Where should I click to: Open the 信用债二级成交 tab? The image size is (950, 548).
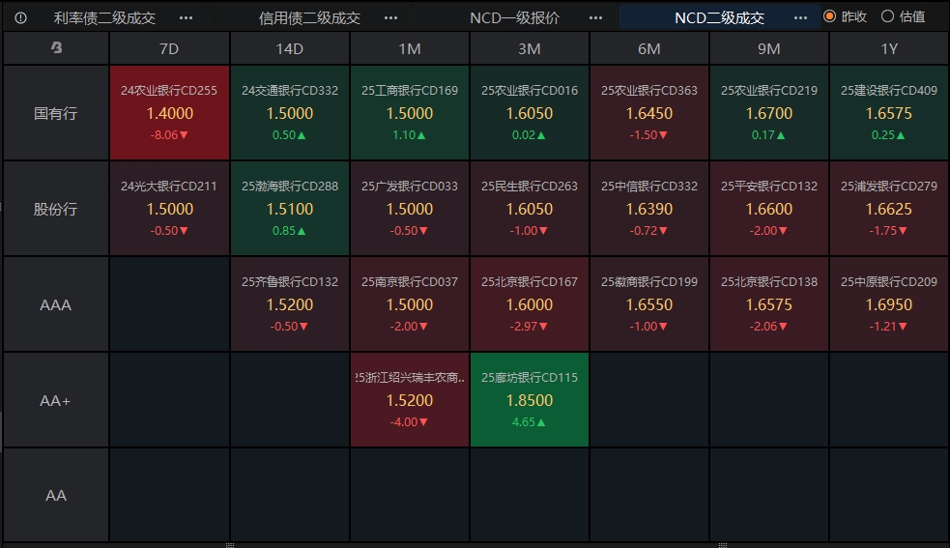pos(309,18)
